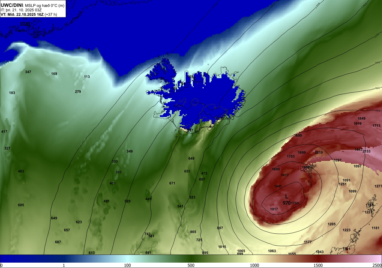Click the "1251" height value
The width and height of the screenshot is (382, 268).
tap(343, 184)
